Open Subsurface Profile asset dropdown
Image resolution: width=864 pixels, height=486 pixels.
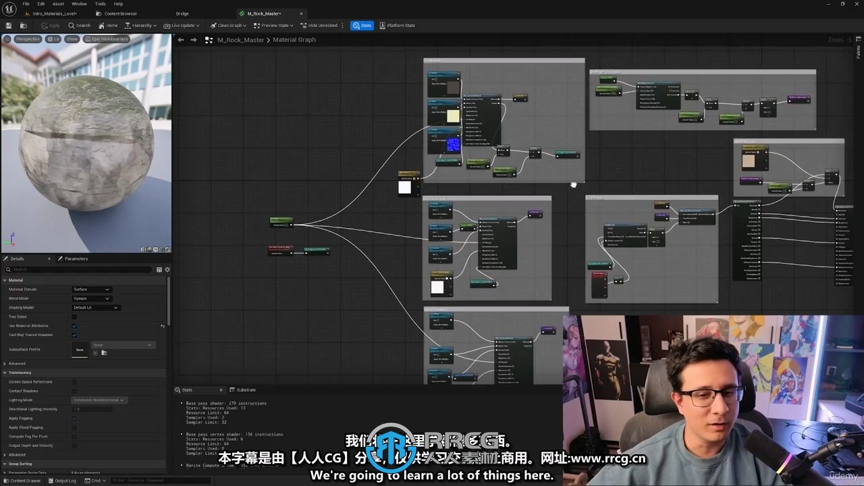[122, 345]
